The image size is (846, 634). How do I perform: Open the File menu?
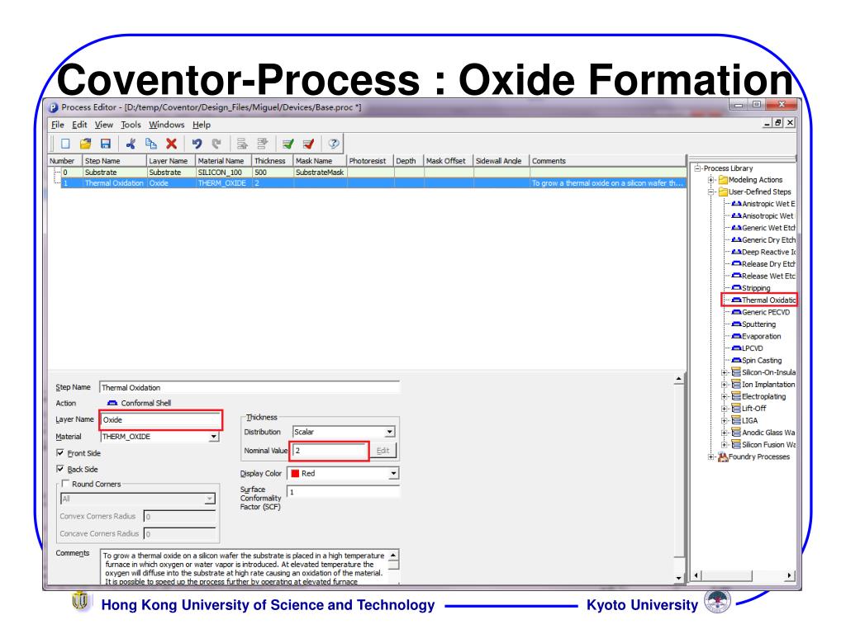tap(58, 125)
